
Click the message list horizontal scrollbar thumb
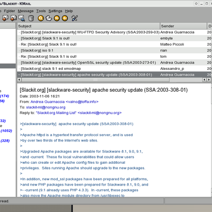point(95,80)
